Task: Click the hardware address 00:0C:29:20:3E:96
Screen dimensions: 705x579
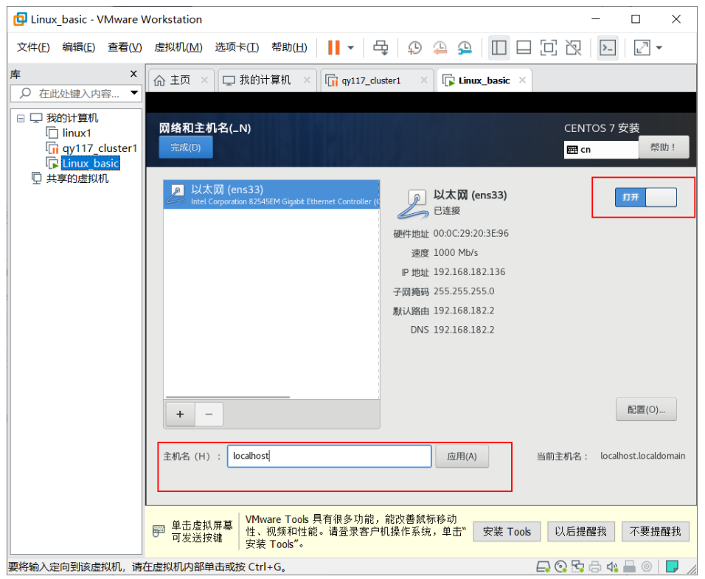Action: (x=470, y=233)
